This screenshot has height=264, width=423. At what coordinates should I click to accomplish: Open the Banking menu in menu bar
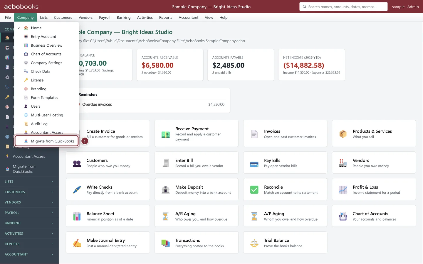tap(124, 18)
